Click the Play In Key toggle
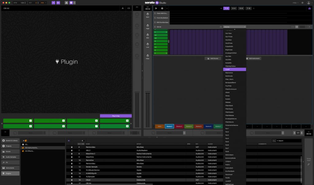Viewport: 314px width, 185px height. [115, 116]
